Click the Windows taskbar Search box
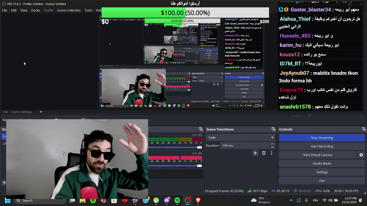 coord(40,200)
